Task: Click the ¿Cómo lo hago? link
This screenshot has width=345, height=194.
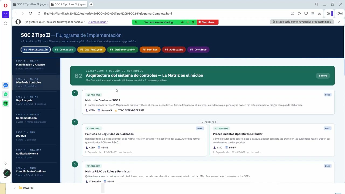Action: tap(98, 22)
